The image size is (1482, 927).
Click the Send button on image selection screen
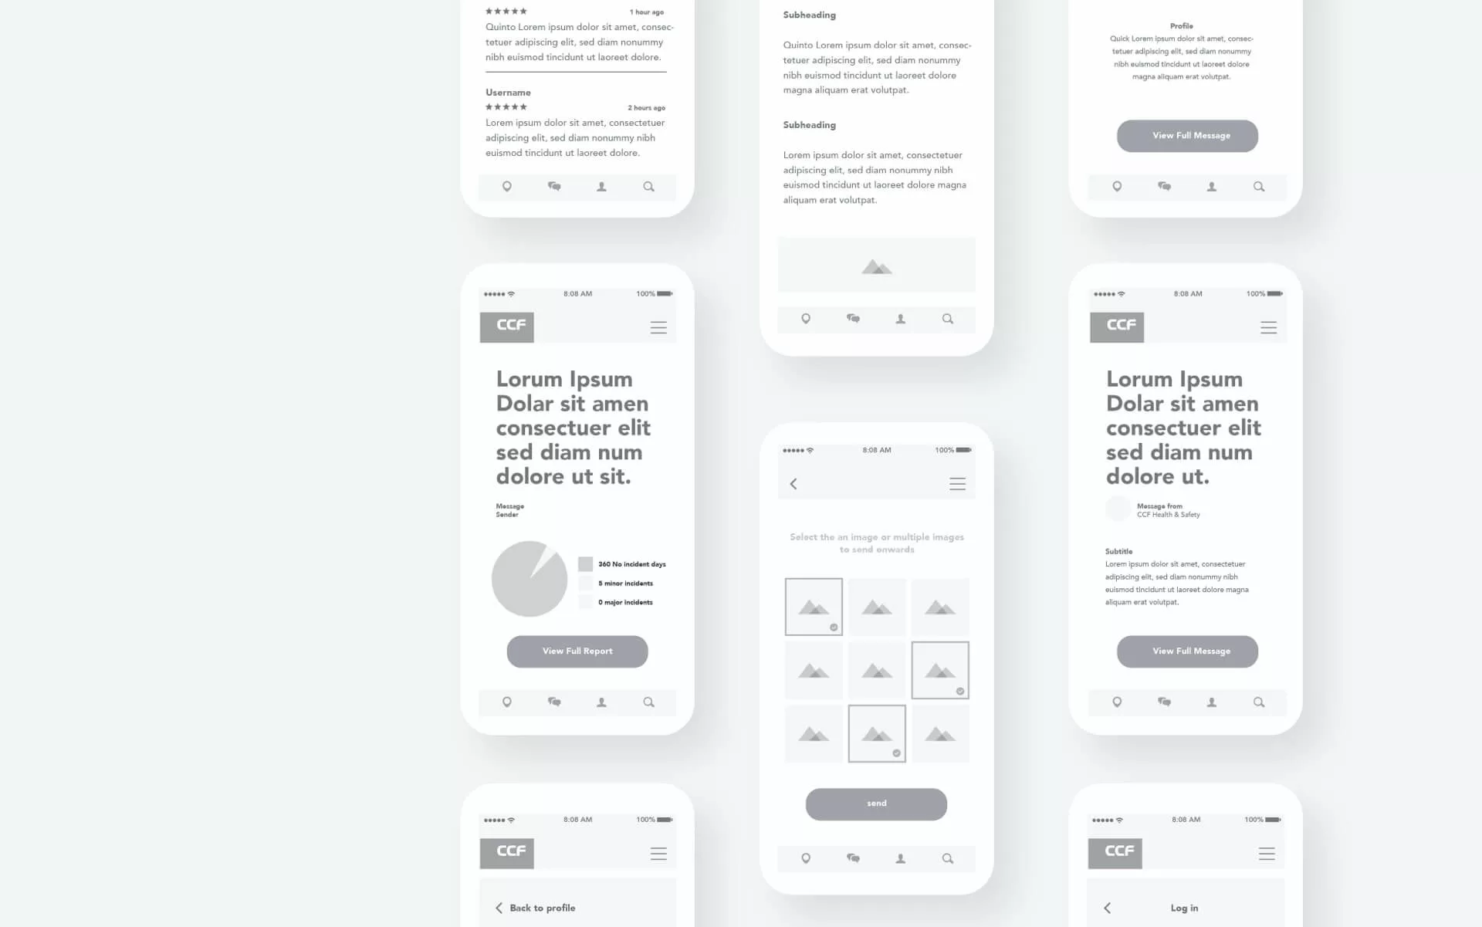875,803
